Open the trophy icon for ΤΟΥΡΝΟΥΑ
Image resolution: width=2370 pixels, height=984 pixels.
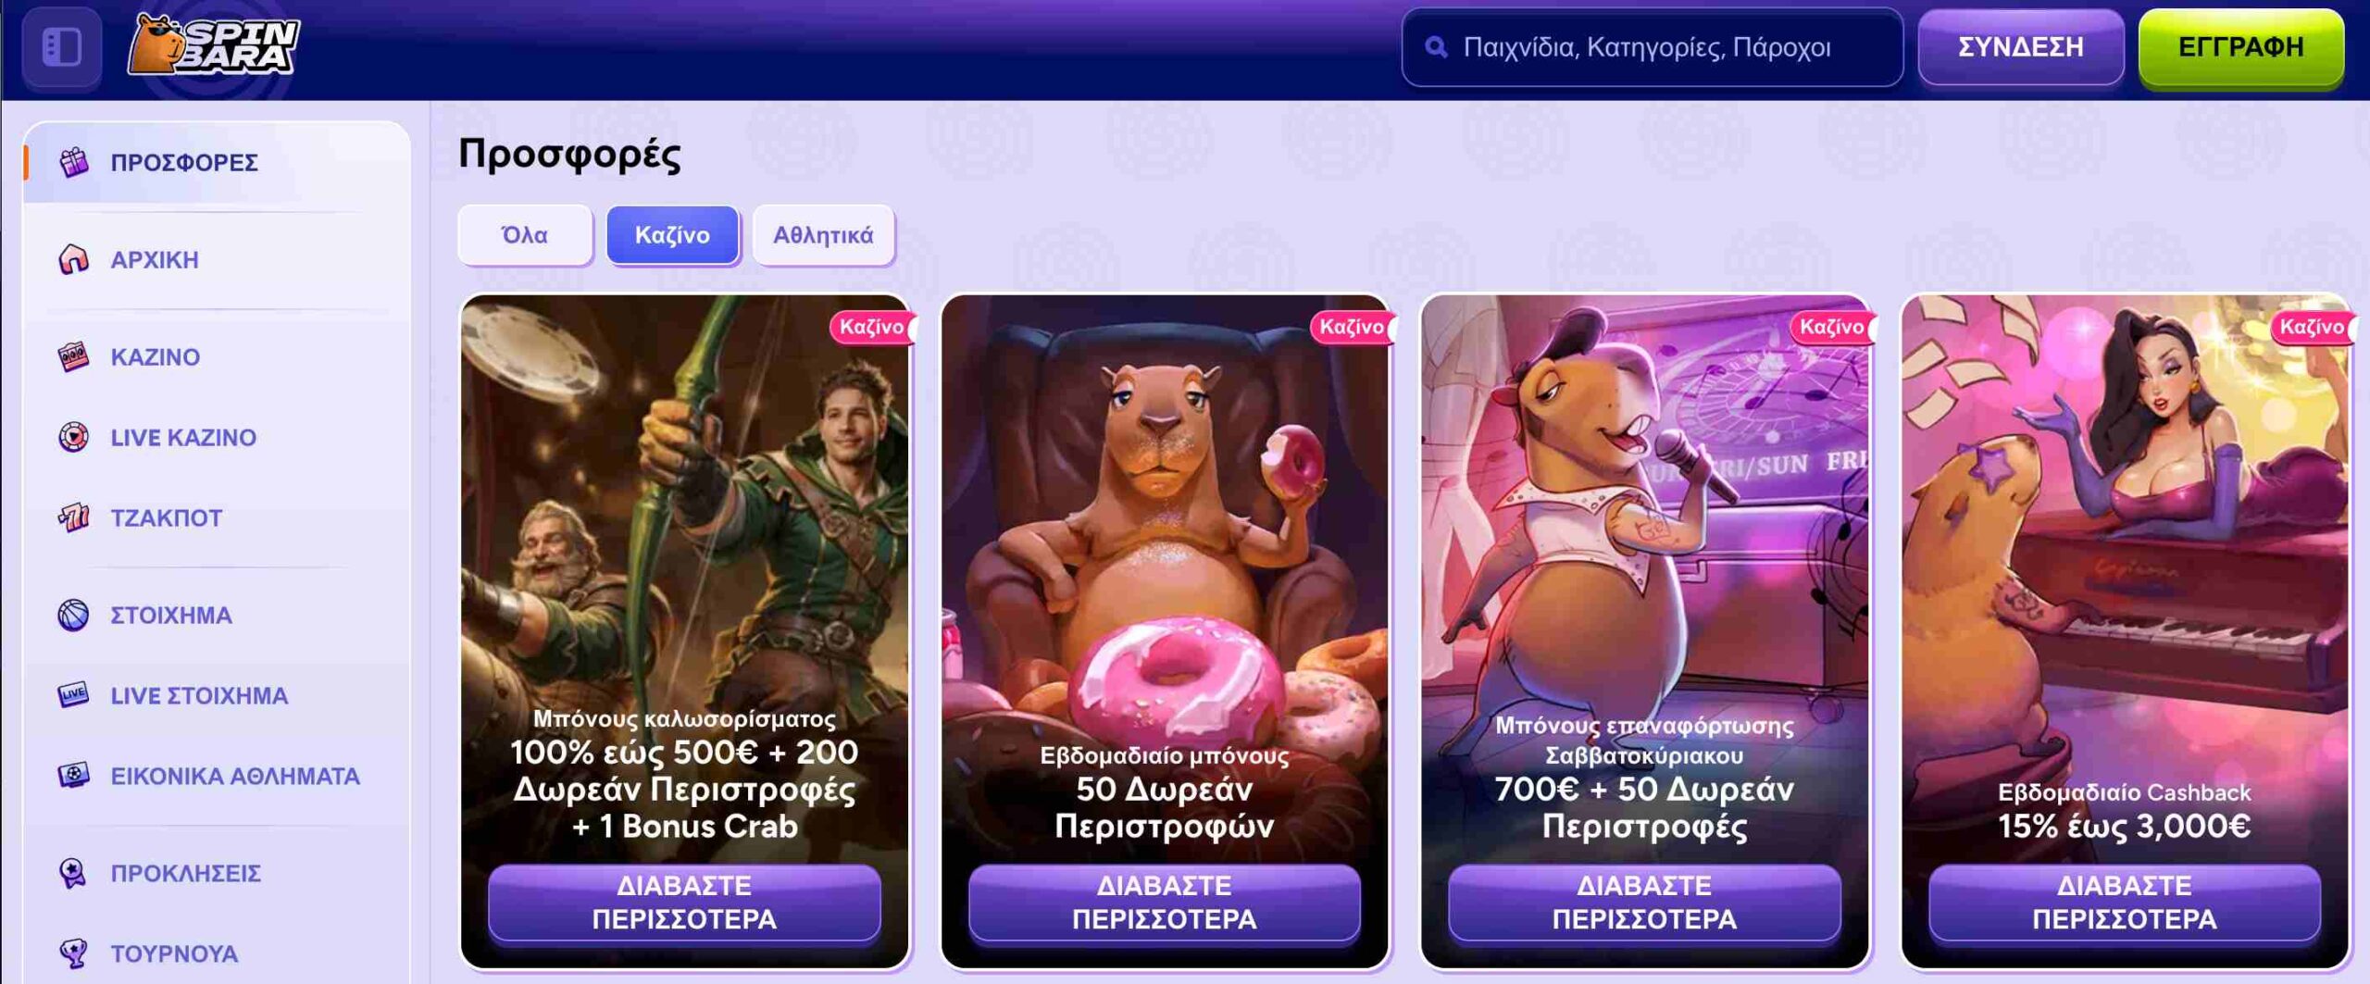tap(74, 953)
